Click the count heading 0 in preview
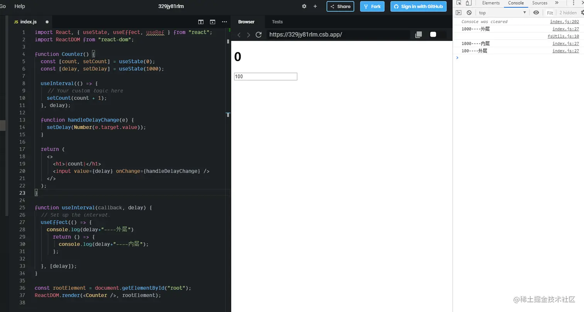 click(238, 57)
